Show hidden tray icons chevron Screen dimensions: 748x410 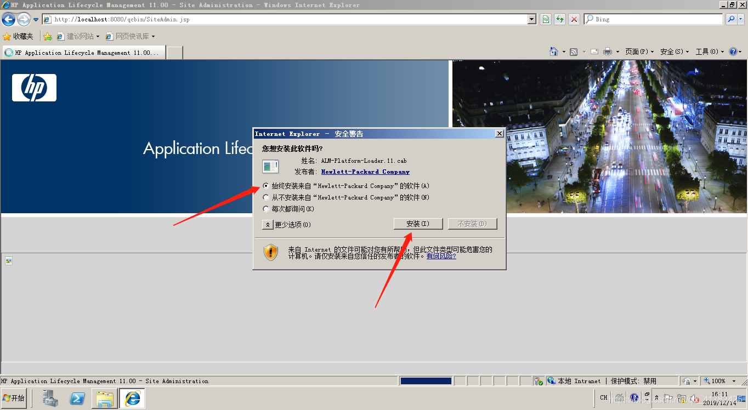click(657, 398)
